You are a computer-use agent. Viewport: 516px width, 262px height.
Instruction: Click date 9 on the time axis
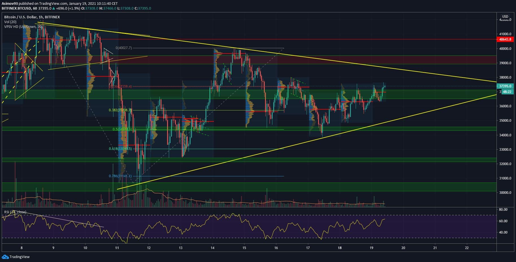pos(53,248)
